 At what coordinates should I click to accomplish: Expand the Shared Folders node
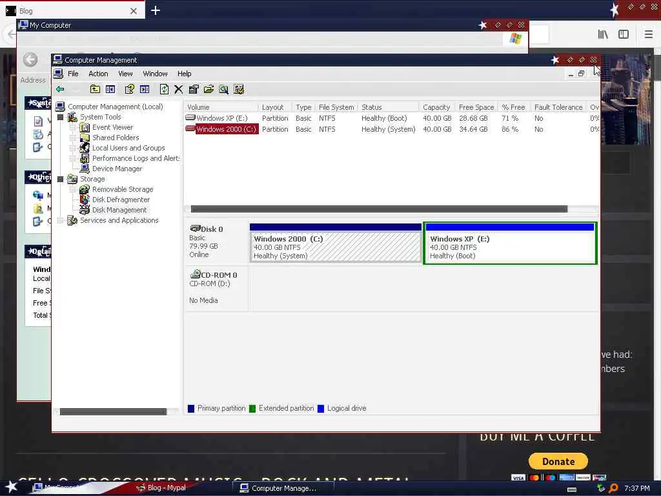72,138
